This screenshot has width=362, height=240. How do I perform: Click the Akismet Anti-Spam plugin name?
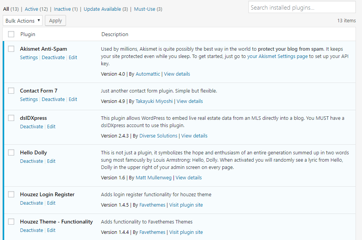pyautogui.click(x=43, y=49)
